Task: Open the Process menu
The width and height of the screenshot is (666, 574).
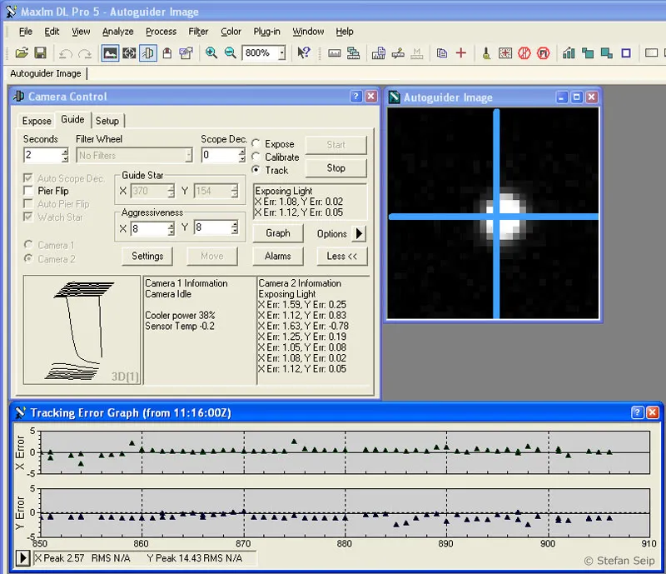Action: coord(161,32)
